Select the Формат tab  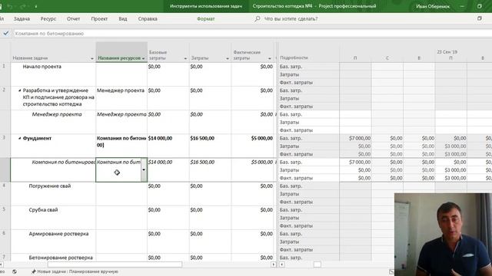coord(205,18)
